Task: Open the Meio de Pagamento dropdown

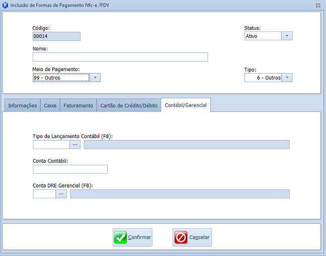Action: coord(95,78)
